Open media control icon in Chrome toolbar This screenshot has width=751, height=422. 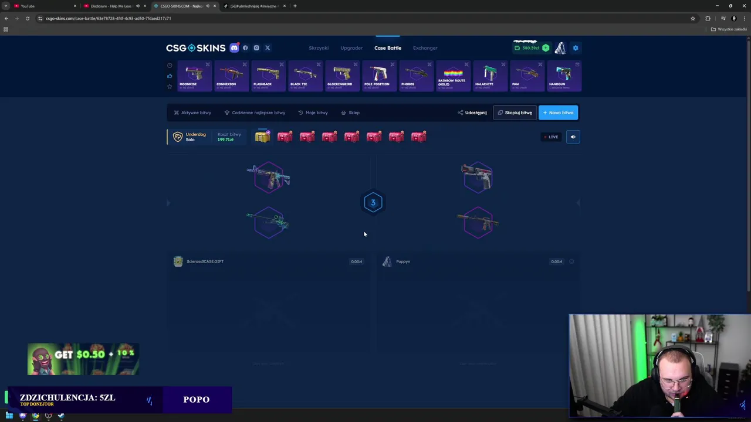pyautogui.click(x=723, y=18)
